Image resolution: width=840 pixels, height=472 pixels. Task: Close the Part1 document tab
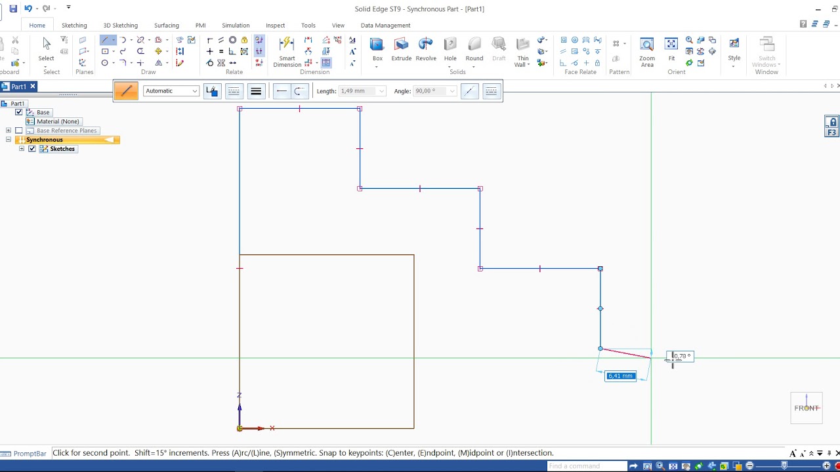[32, 87]
